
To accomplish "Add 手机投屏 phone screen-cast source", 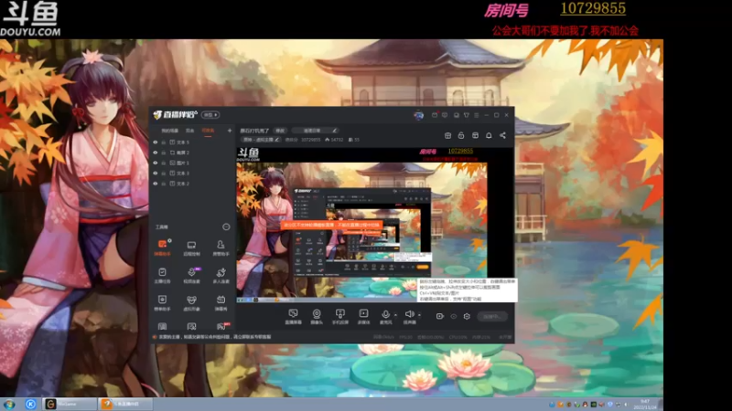I will pyautogui.click(x=339, y=316).
